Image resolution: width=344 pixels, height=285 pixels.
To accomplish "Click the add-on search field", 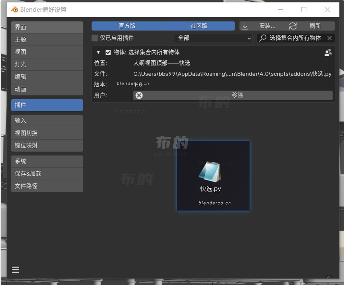I will coord(296,38).
